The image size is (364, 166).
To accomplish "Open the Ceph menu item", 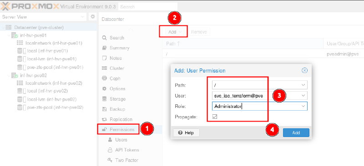I will pos(130,78).
